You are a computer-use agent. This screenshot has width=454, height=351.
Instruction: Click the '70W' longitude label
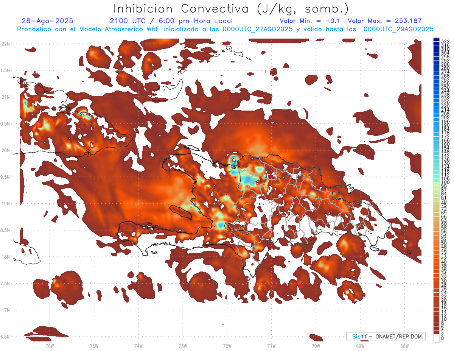pos(316,346)
